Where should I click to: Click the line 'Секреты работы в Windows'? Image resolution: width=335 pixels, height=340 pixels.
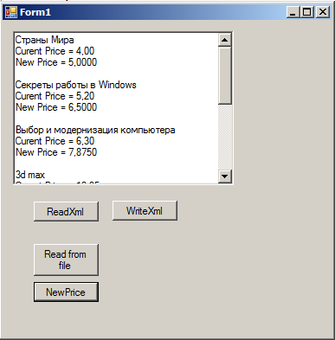[75, 85]
